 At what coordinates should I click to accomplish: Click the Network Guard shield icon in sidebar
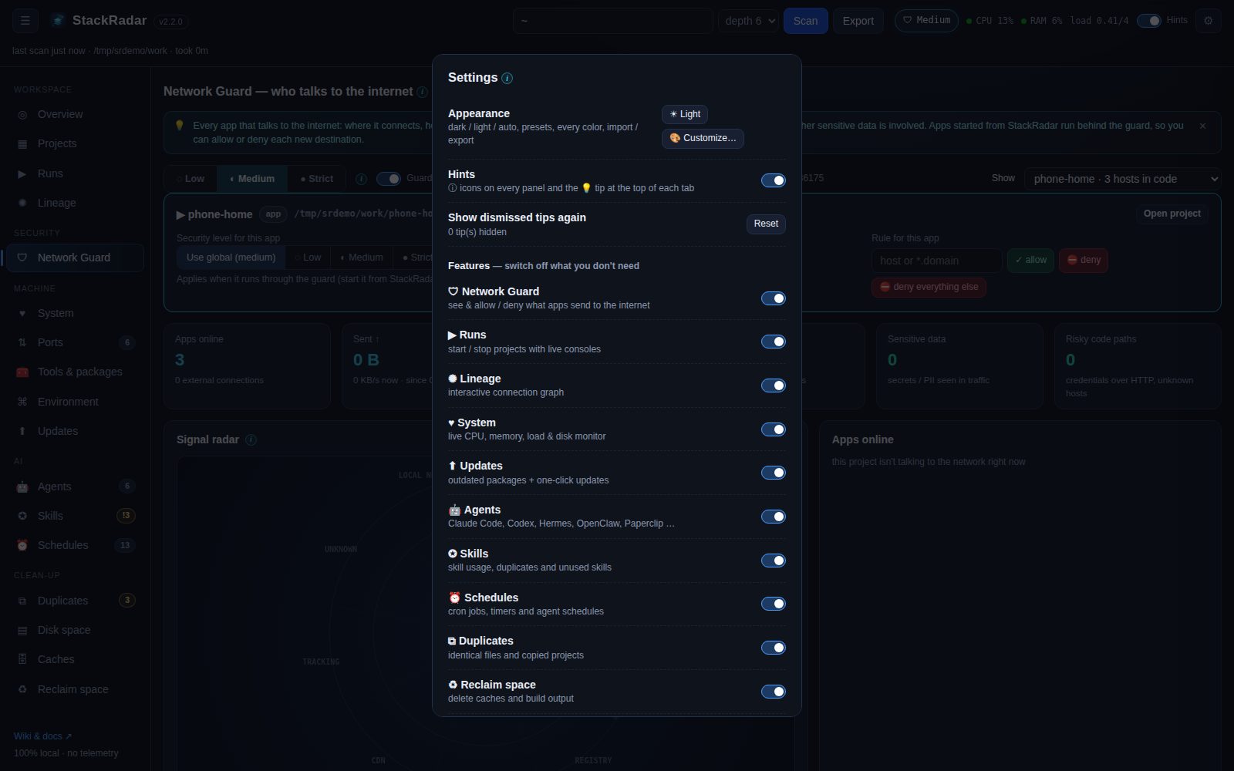click(22, 258)
